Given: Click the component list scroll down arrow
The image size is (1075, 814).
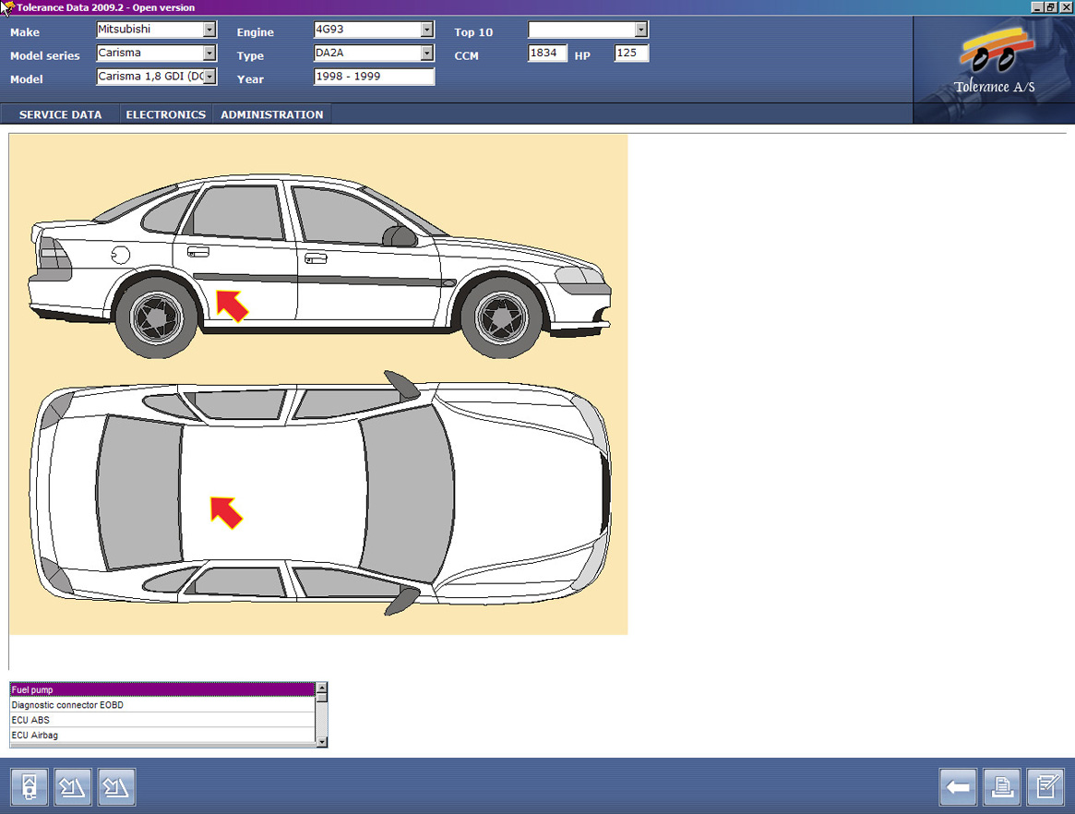Looking at the screenshot, I should 321,741.
